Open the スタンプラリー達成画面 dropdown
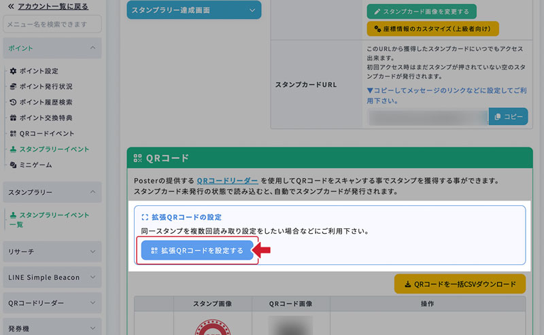 (194, 10)
